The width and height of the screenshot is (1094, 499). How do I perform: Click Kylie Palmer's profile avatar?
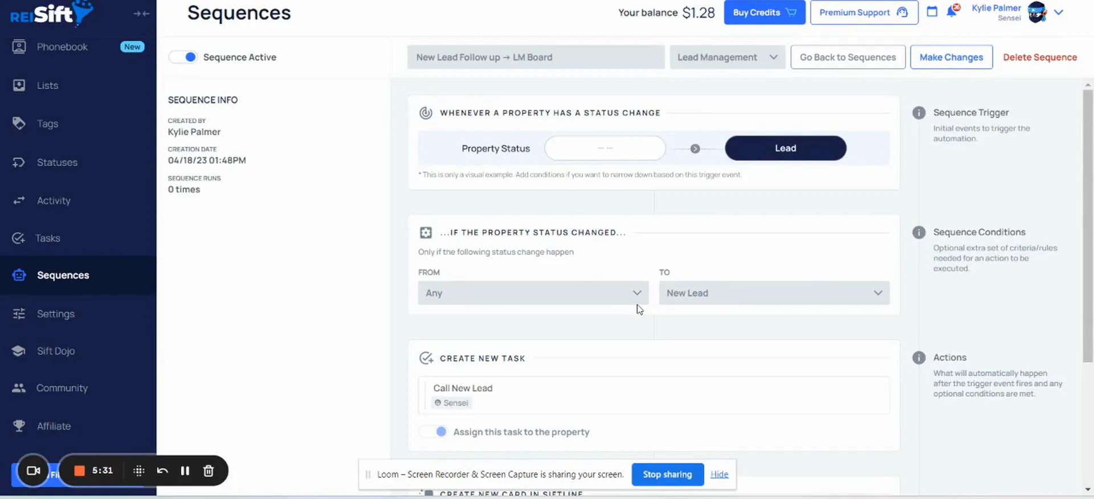click(1037, 12)
